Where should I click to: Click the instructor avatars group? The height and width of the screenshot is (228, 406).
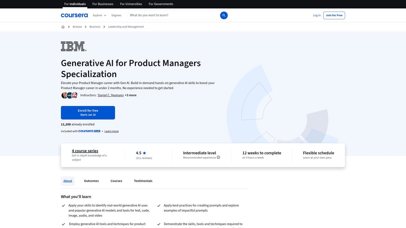pos(69,95)
